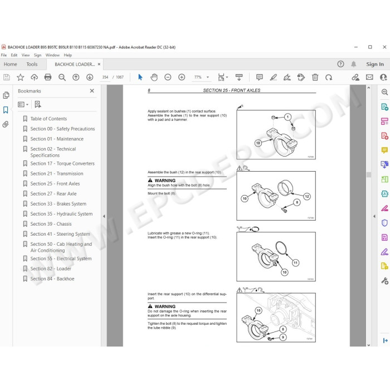Open Comment tool in right pane
The height and width of the screenshot is (390, 390).
tap(384, 150)
